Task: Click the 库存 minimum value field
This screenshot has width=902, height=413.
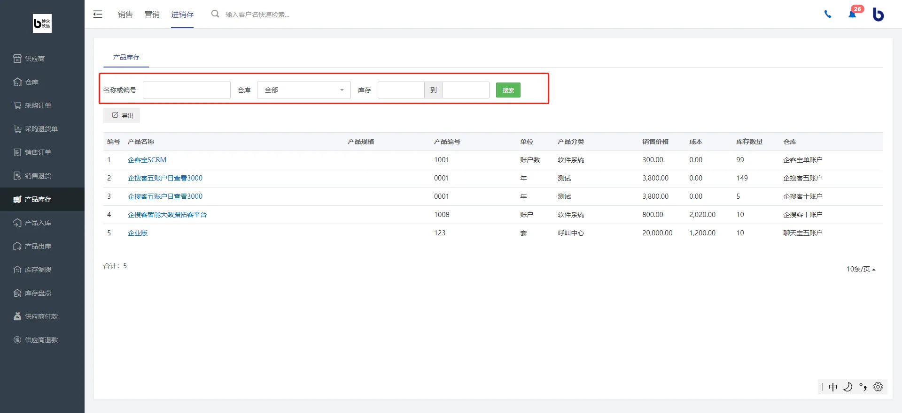Action: pos(401,90)
